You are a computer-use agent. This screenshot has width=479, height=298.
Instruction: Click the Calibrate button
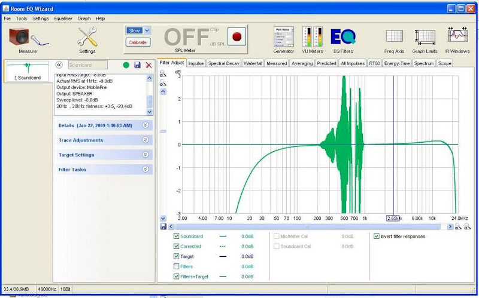click(138, 42)
